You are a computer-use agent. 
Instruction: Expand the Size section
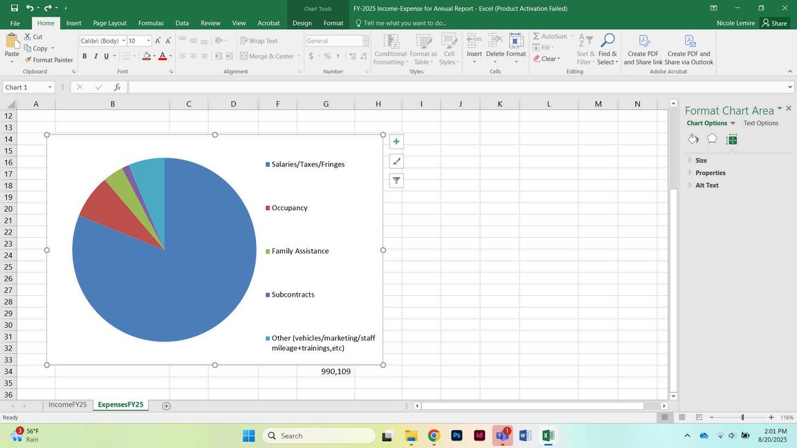tap(701, 160)
